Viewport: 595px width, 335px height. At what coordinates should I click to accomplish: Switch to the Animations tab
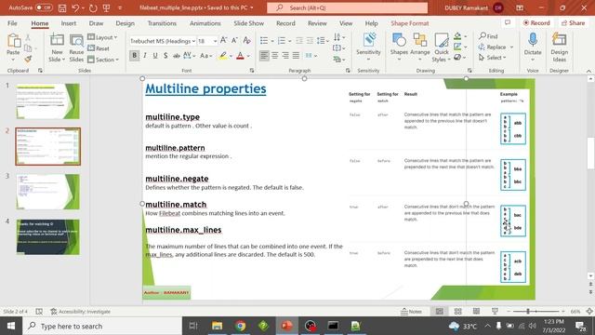[x=205, y=23]
